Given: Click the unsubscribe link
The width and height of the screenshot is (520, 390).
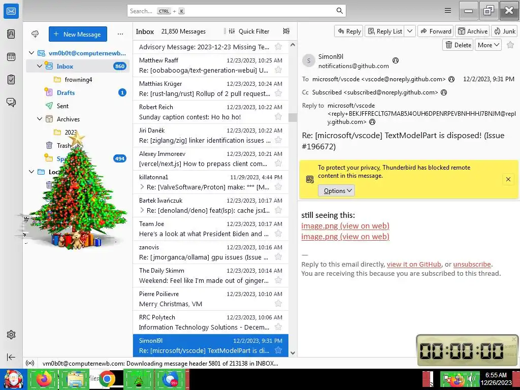Looking at the screenshot, I should tap(472, 264).
